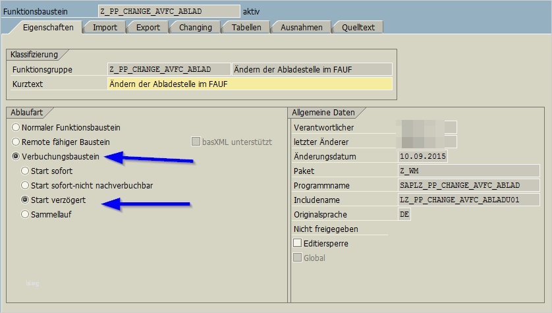Click the 'aktiv' status text
This screenshot has height=313, width=552.
251,12
